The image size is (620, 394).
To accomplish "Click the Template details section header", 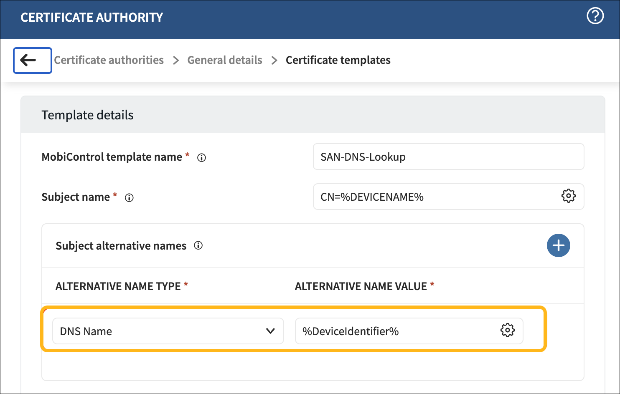I will 88,115.
